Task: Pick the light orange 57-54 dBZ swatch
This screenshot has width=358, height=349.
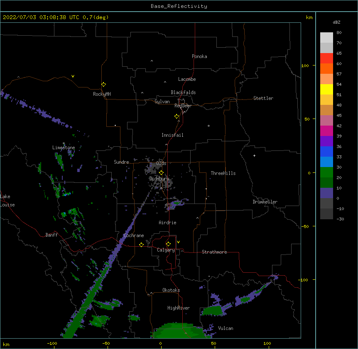Action: click(x=326, y=79)
